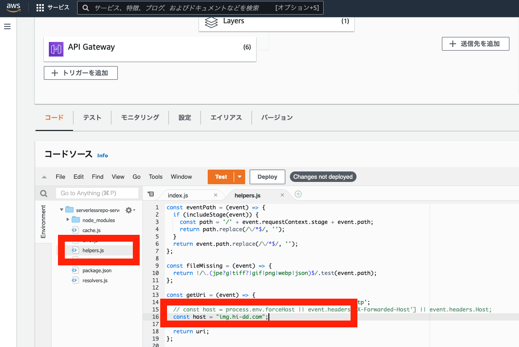Select the serverlessrepo-serv root folder
519x347 pixels.
coord(98,210)
